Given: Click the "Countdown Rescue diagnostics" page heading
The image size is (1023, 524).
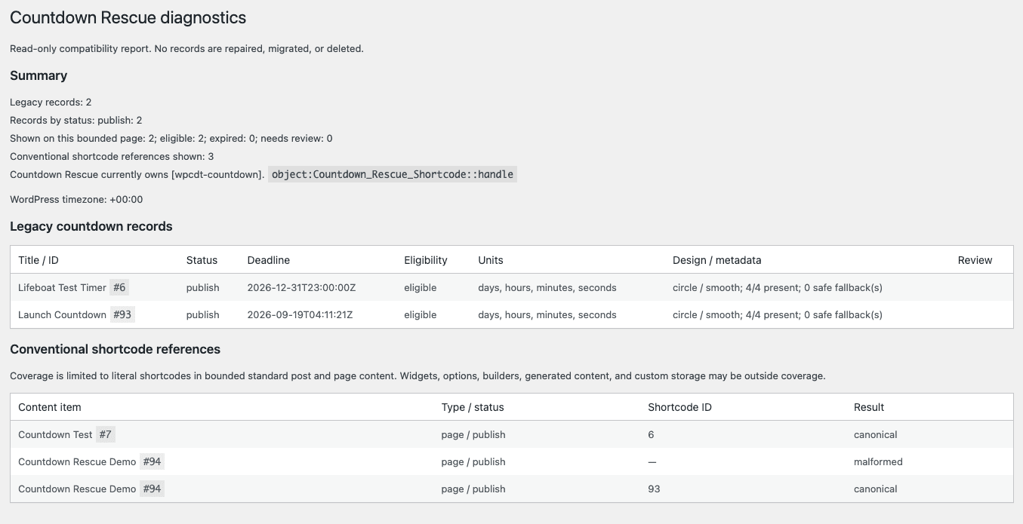Looking at the screenshot, I should pyautogui.click(x=128, y=17).
